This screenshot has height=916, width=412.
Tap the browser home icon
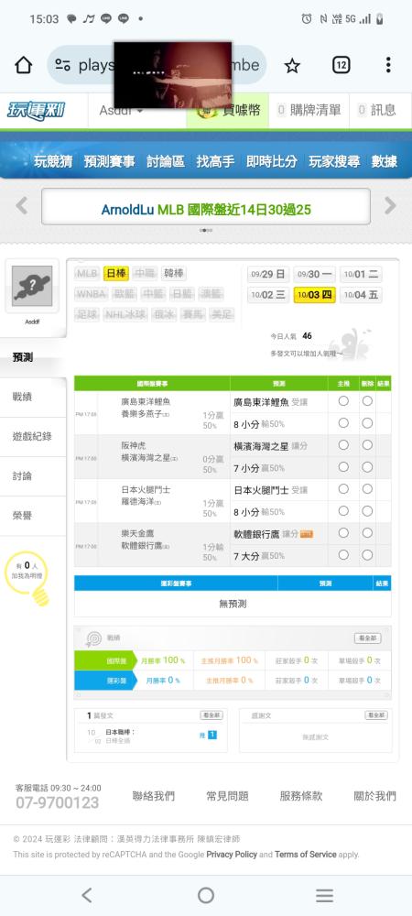coord(23,65)
